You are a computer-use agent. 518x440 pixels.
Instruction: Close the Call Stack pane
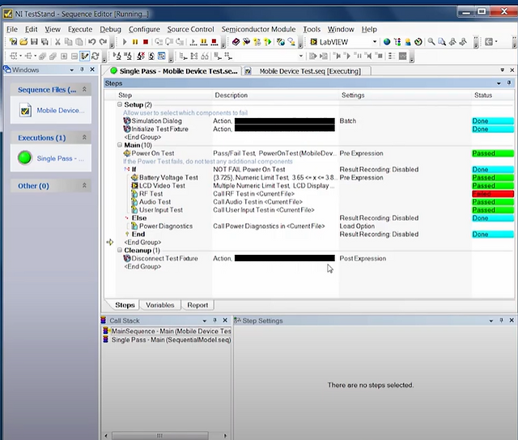[225, 320]
